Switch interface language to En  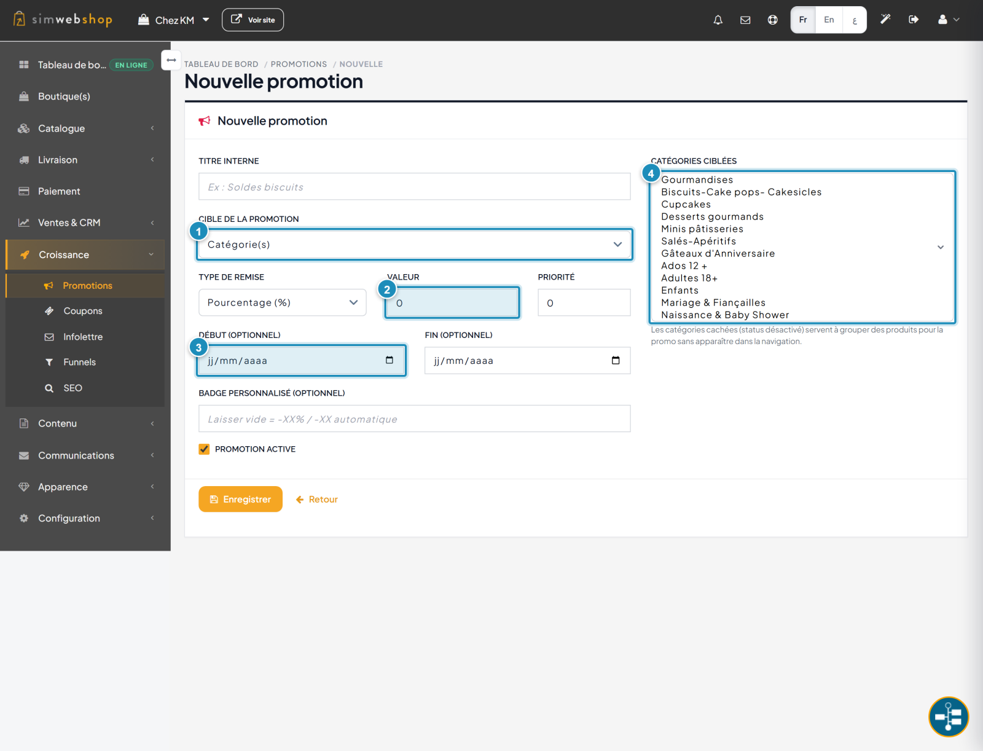(x=829, y=20)
